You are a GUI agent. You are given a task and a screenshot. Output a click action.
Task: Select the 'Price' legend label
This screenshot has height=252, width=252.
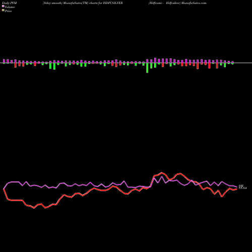(8, 11)
